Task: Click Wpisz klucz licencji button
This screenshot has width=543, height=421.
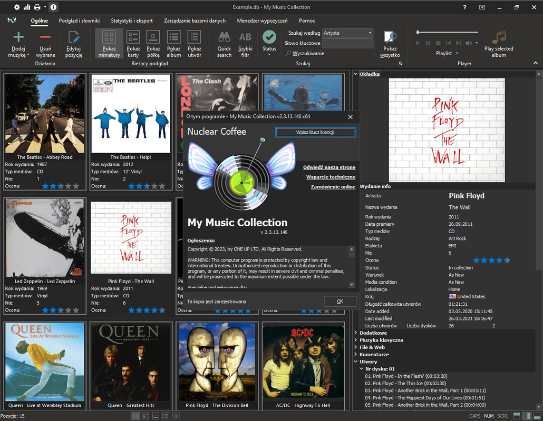Action: (x=315, y=132)
